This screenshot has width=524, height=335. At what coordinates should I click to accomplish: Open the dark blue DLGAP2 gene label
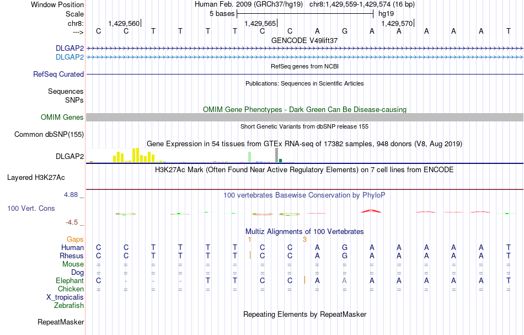point(70,49)
